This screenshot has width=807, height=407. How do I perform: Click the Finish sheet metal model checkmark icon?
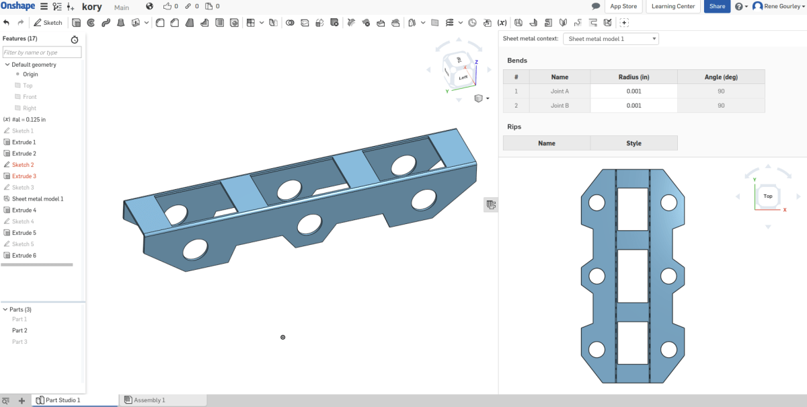click(607, 22)
